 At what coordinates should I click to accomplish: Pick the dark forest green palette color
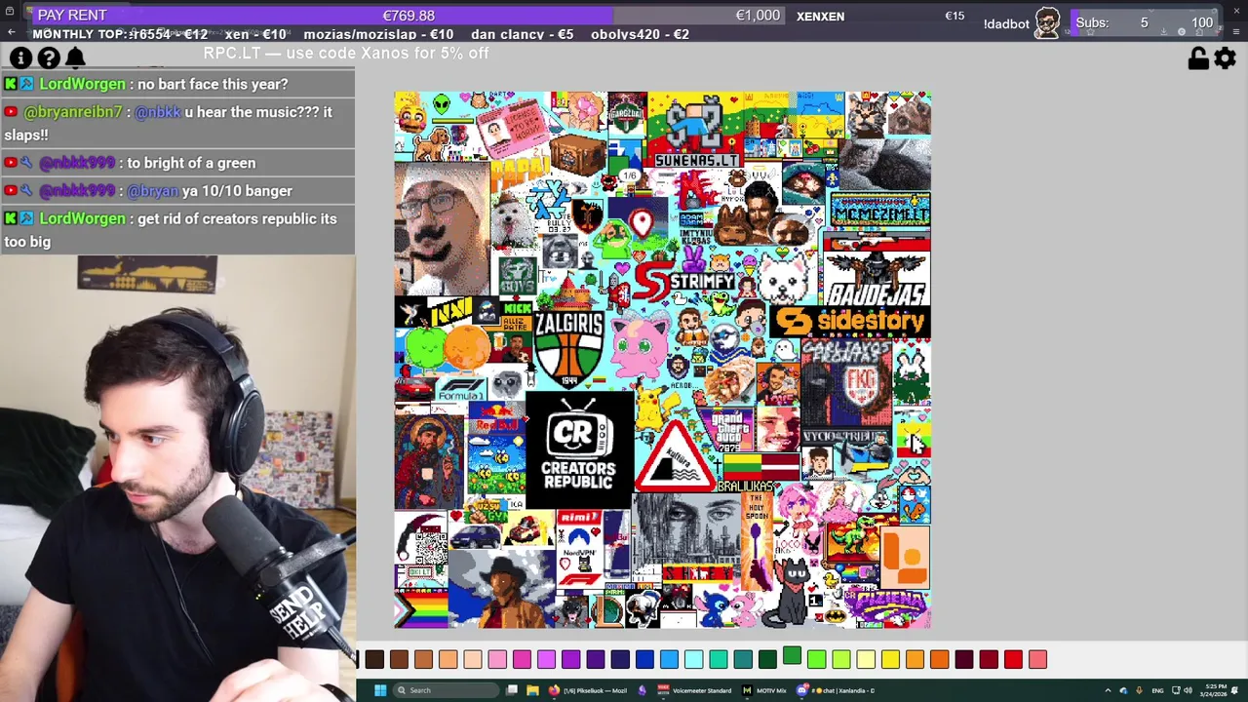[767, 660]
